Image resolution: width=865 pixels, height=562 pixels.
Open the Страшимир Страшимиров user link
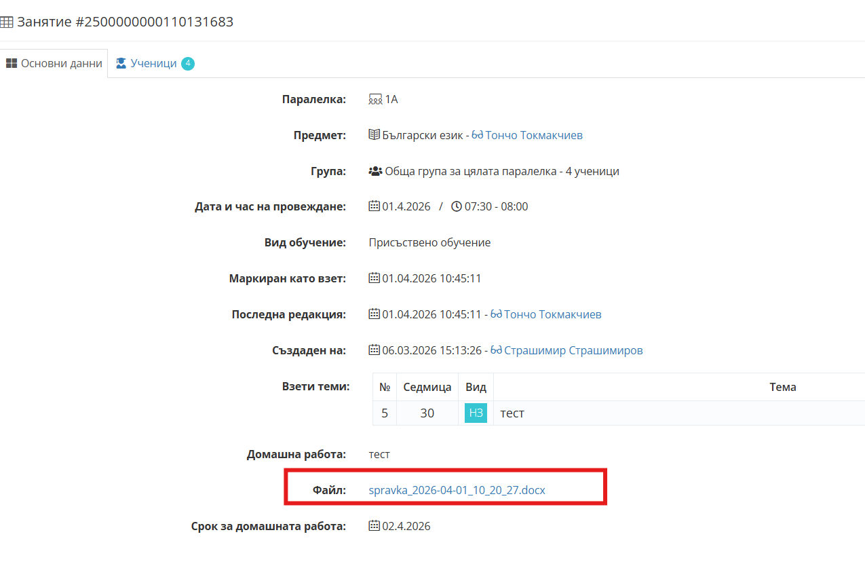[575, 350]
